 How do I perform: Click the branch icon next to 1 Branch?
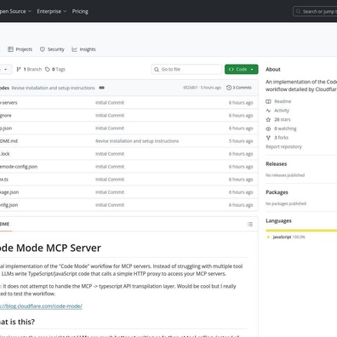19,69
